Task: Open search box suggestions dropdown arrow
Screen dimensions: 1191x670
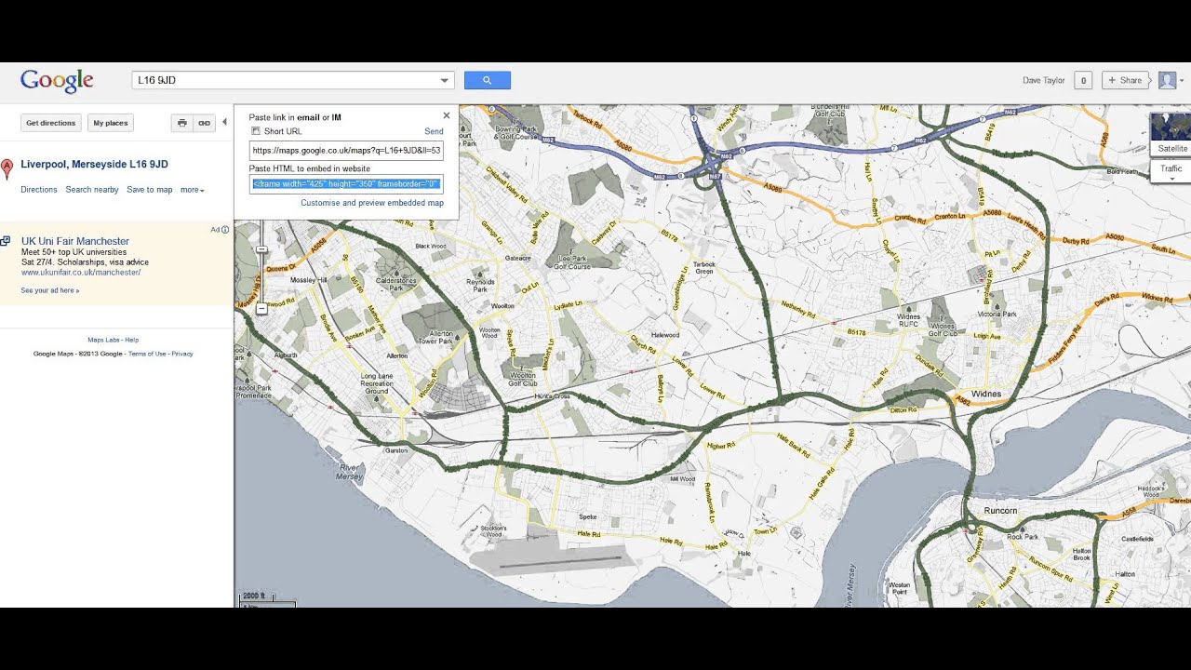Action: [445, 81]
